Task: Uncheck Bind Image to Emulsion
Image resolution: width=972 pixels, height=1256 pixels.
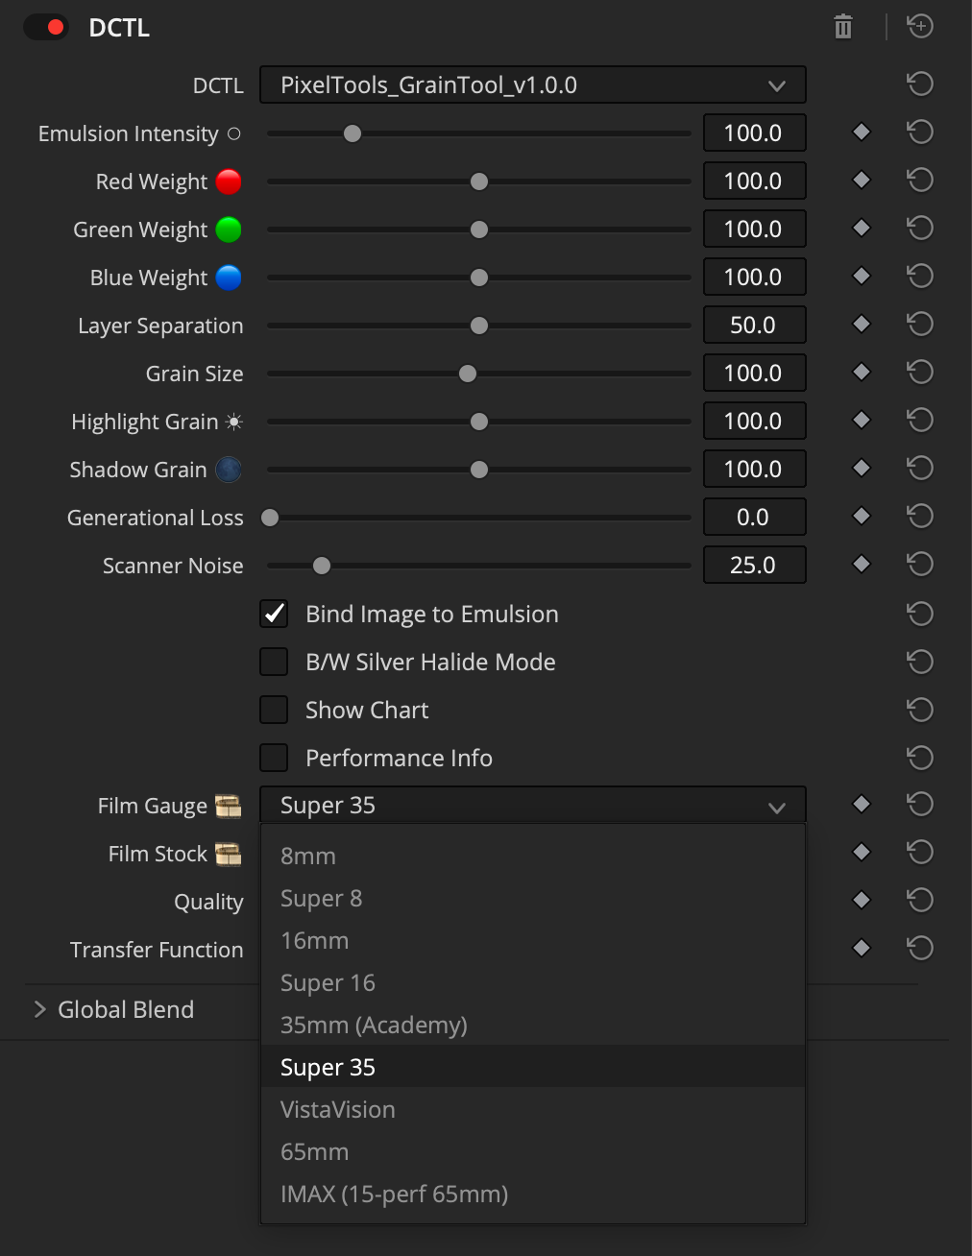Action: click(274, 614)
